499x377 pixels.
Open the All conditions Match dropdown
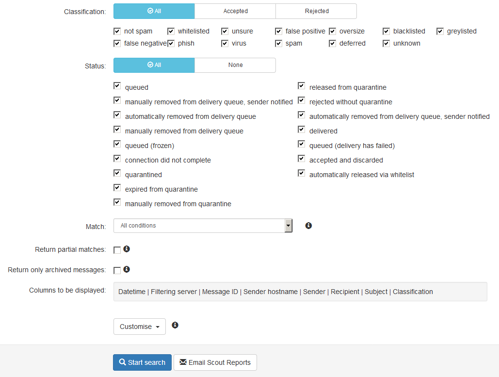pos(202,225)
